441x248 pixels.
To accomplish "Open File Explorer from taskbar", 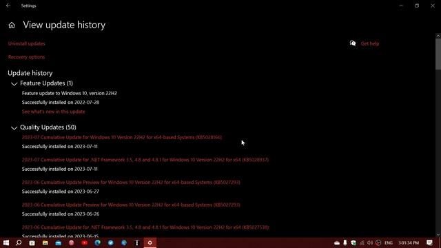I will pos(45,242).
